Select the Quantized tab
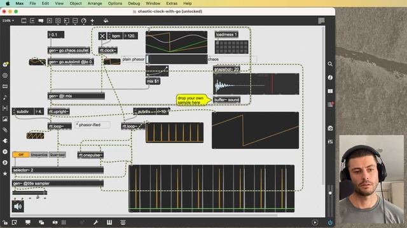Screen dimensions: 407x228 coord(57,155)
